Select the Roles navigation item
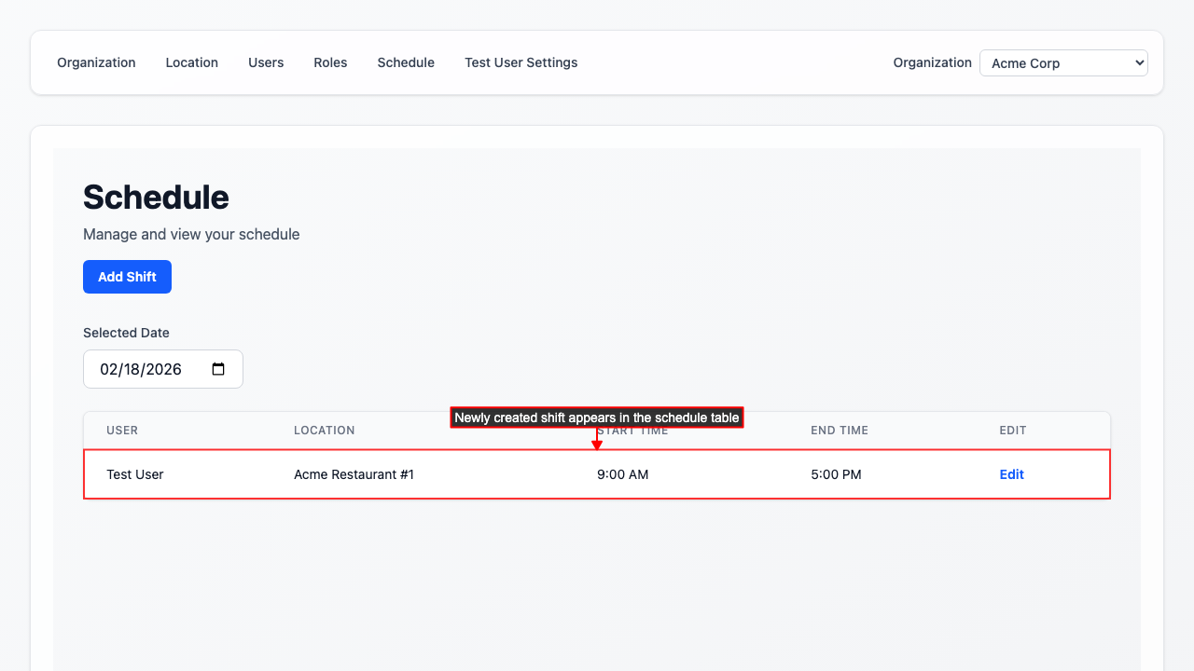This screenshot has width=1194, height=671. 330,62
